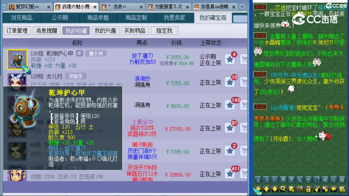Image resolution: width=349 pixels, height=196 pixels.
Task: Open the 商品专题 navigation tab
Action: (x=98, y=18)
